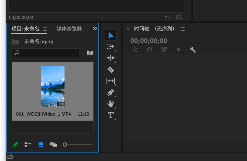Toggle snap magnet in timeline

tap(149, 50)
